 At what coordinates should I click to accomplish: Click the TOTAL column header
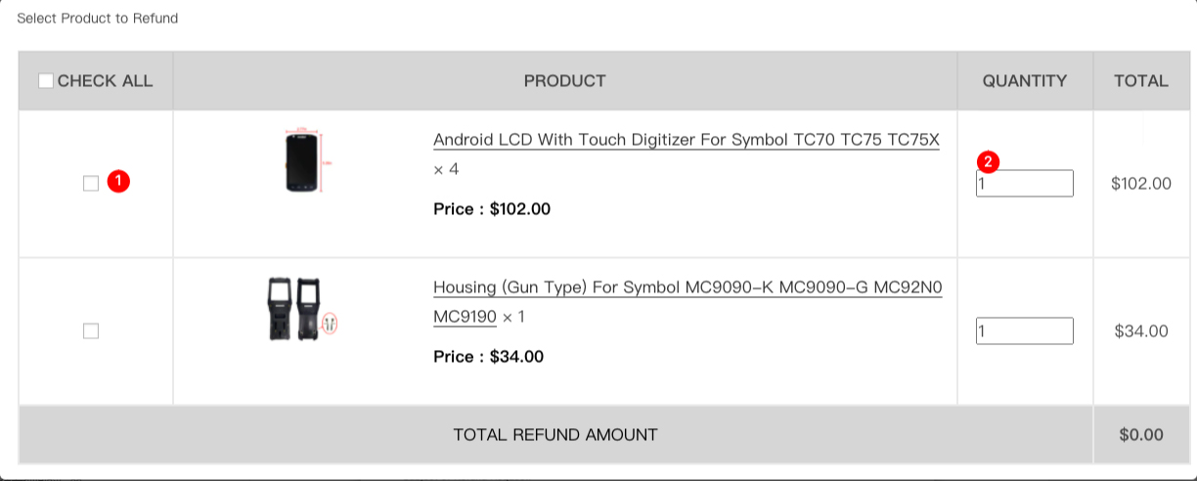click(1140, 81)
